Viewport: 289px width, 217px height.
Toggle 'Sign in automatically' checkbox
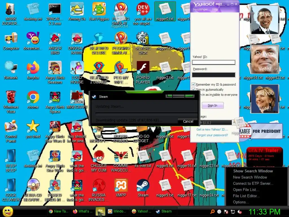tap(193, 90)
